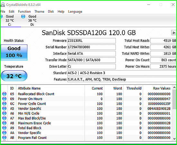The image size is (177, 145).
Task: Click the Power On Hours value 2375 hours
Action: point(163,66)
